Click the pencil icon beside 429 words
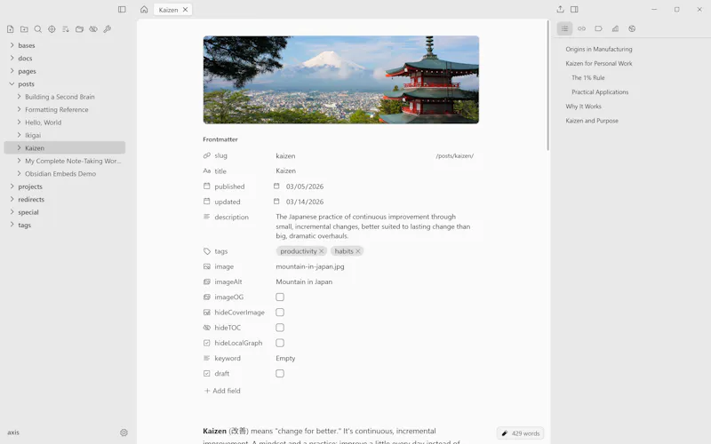 [504, 433]
